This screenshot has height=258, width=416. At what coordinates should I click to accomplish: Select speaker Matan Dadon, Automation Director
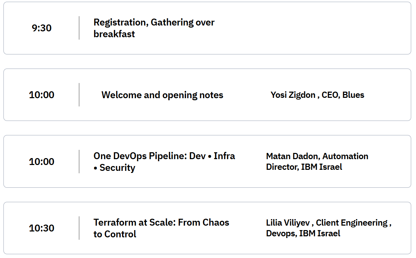coord(317,156)
